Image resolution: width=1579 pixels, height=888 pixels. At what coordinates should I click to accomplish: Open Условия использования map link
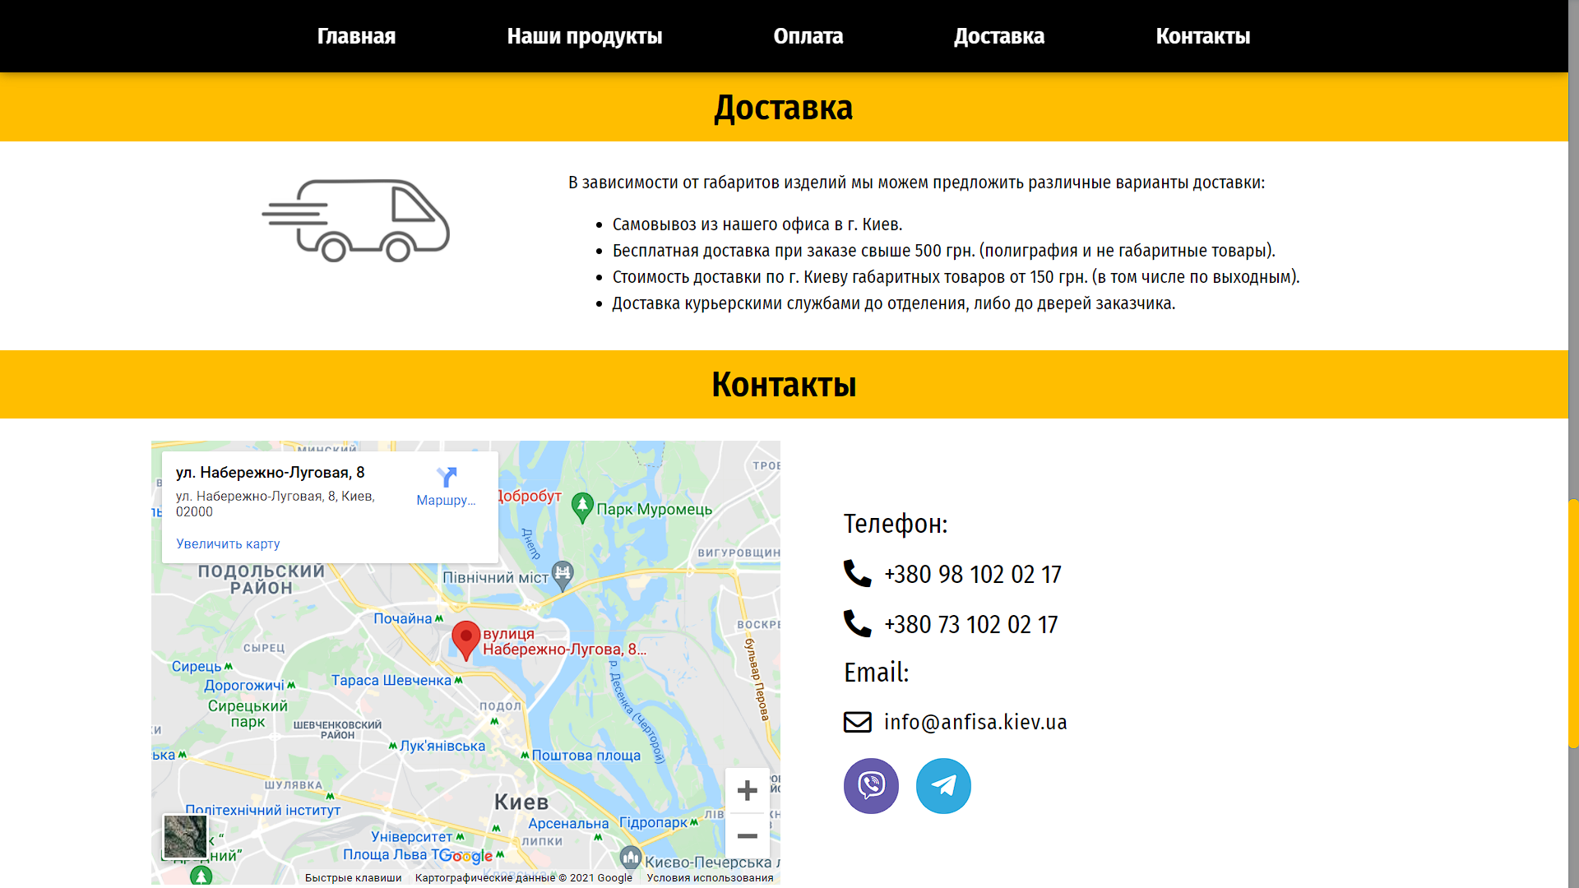point(710,877)
